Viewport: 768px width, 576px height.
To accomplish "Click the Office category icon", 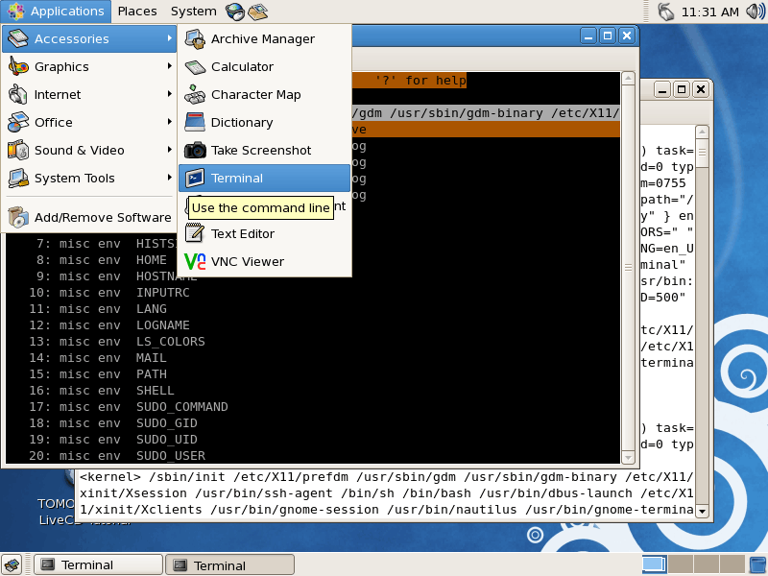I will (18, 123).
